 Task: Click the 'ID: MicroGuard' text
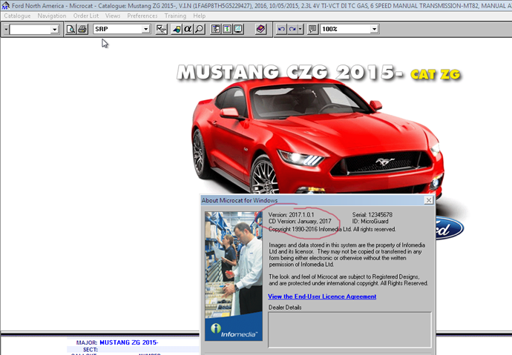370,222
